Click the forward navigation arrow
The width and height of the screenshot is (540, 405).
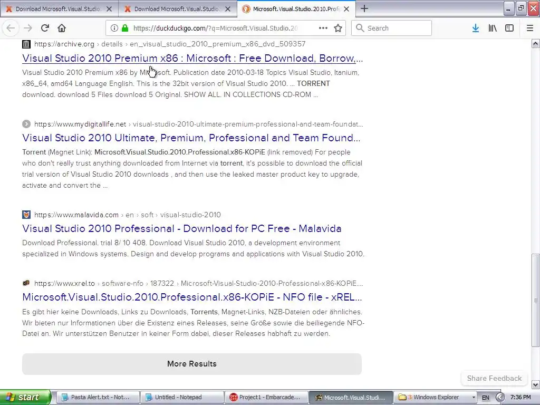[x=28, y=28]
